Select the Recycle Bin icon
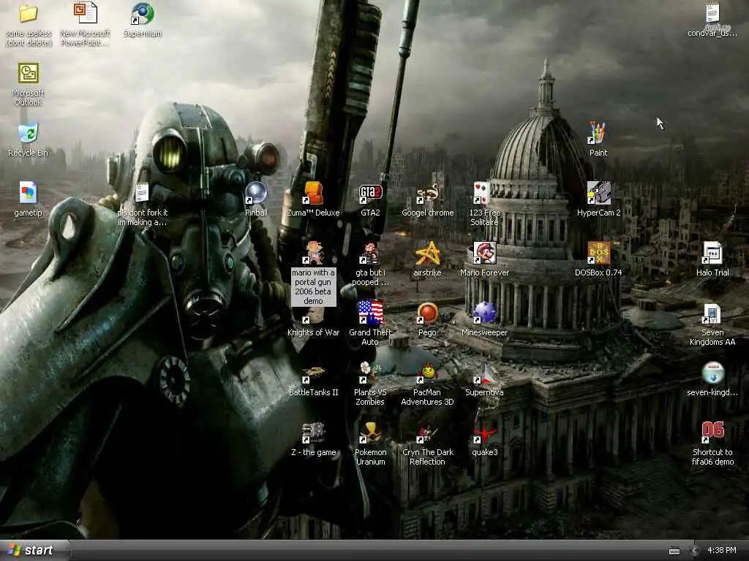 coord(29,133)
